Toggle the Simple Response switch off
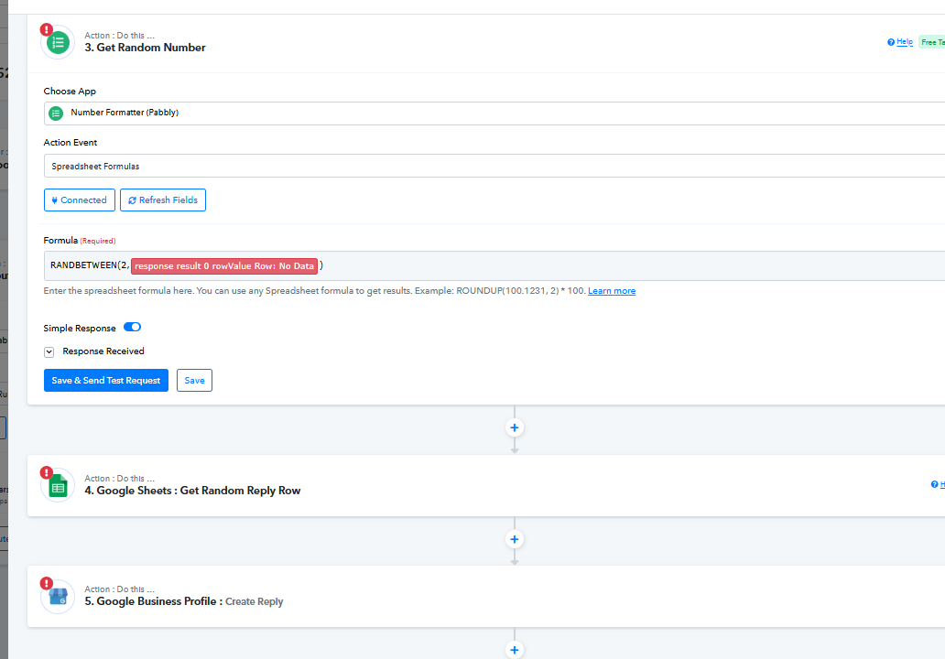The image size is (945, 659). 132,327
